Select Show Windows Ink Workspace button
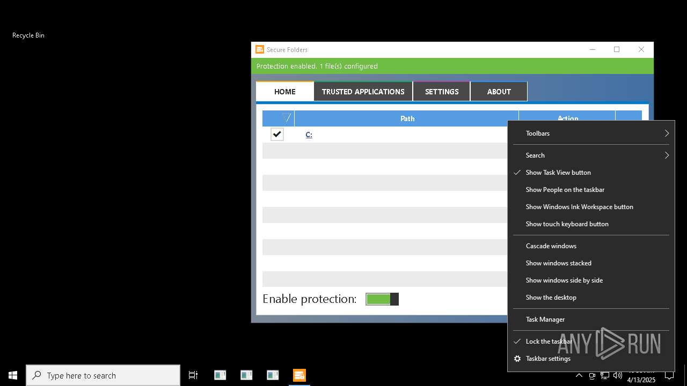Image resolution: width=687 pixels, height=386 pixels. (591, 207)
